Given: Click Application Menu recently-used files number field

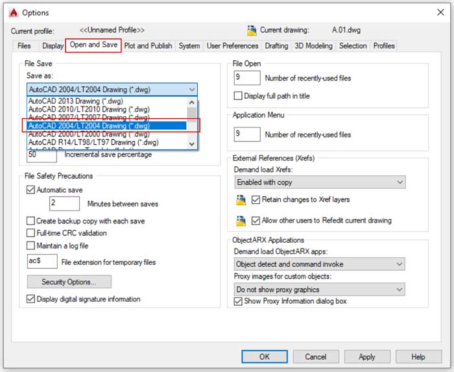Looking at the screenshot, I should click(x=247, y=134).
